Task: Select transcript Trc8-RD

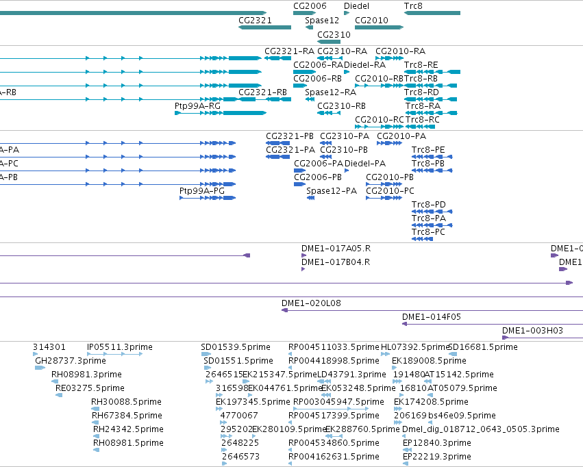Action: [430, 99]
